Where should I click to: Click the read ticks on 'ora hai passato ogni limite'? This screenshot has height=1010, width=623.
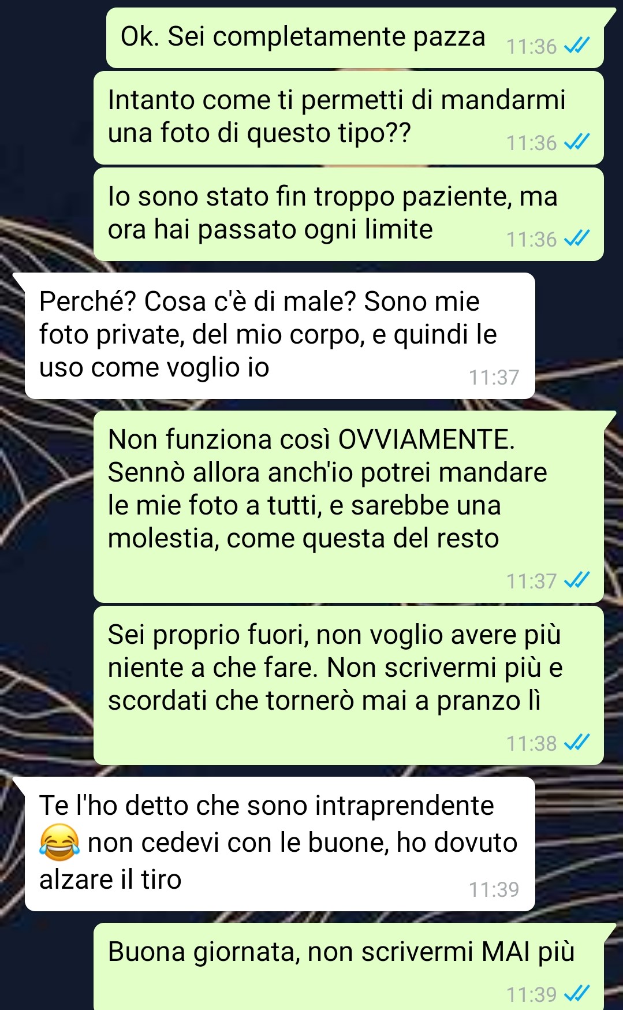577,238
